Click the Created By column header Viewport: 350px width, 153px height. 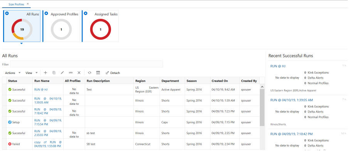click(249, 81)
